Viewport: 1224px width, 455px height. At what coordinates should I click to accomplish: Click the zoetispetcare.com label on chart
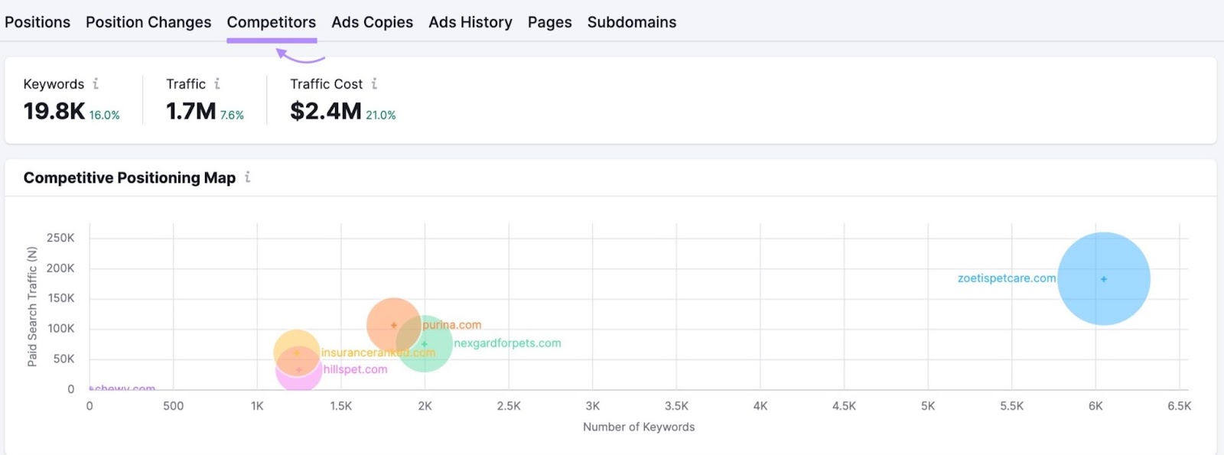pos(1006,278)
